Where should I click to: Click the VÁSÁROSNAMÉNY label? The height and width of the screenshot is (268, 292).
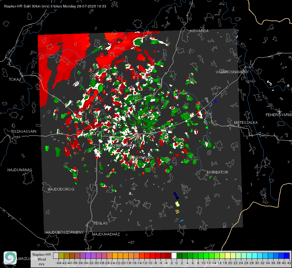[x=232, y=72]
